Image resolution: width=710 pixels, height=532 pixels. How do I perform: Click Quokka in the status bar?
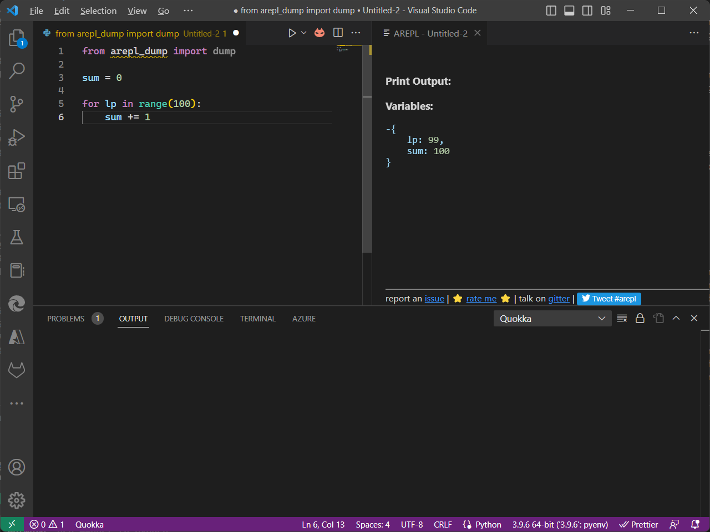[89, 524]
